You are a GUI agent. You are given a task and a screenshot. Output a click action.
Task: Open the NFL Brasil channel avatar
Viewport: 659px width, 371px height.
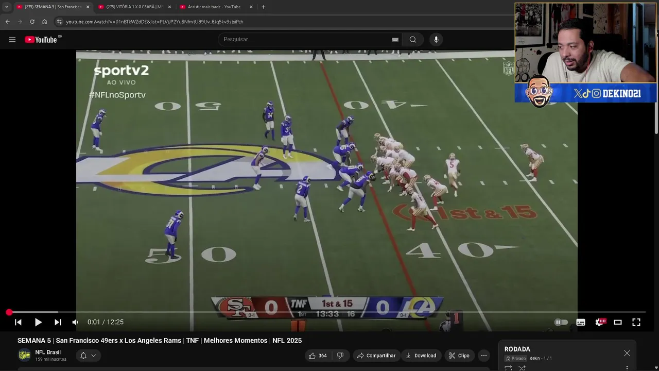(x=24, y=355)
